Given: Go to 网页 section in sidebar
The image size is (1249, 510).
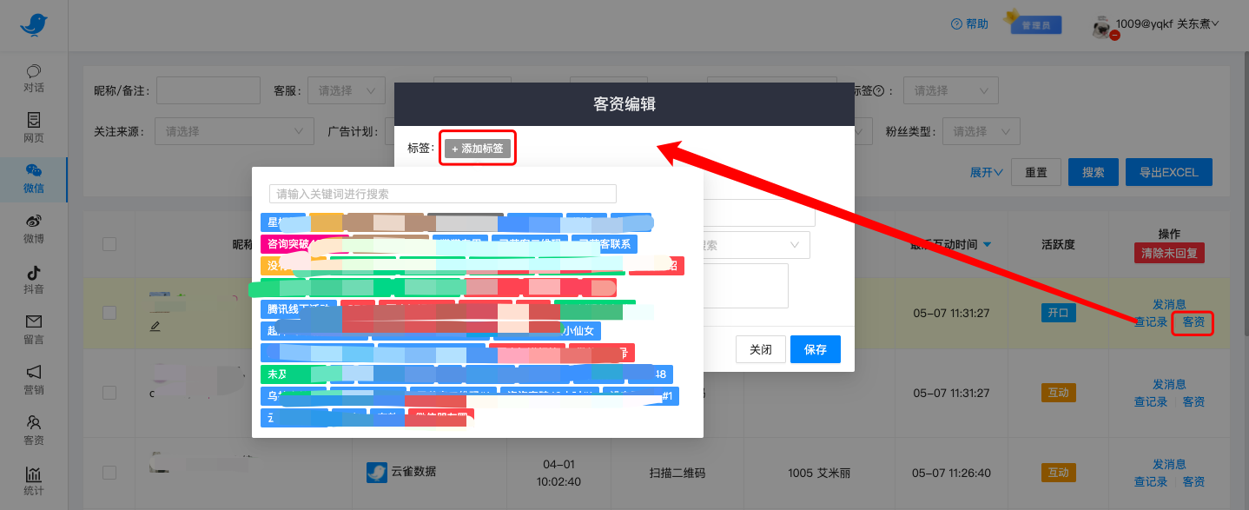Looking at the screenshot, I should tap(33, 127).
